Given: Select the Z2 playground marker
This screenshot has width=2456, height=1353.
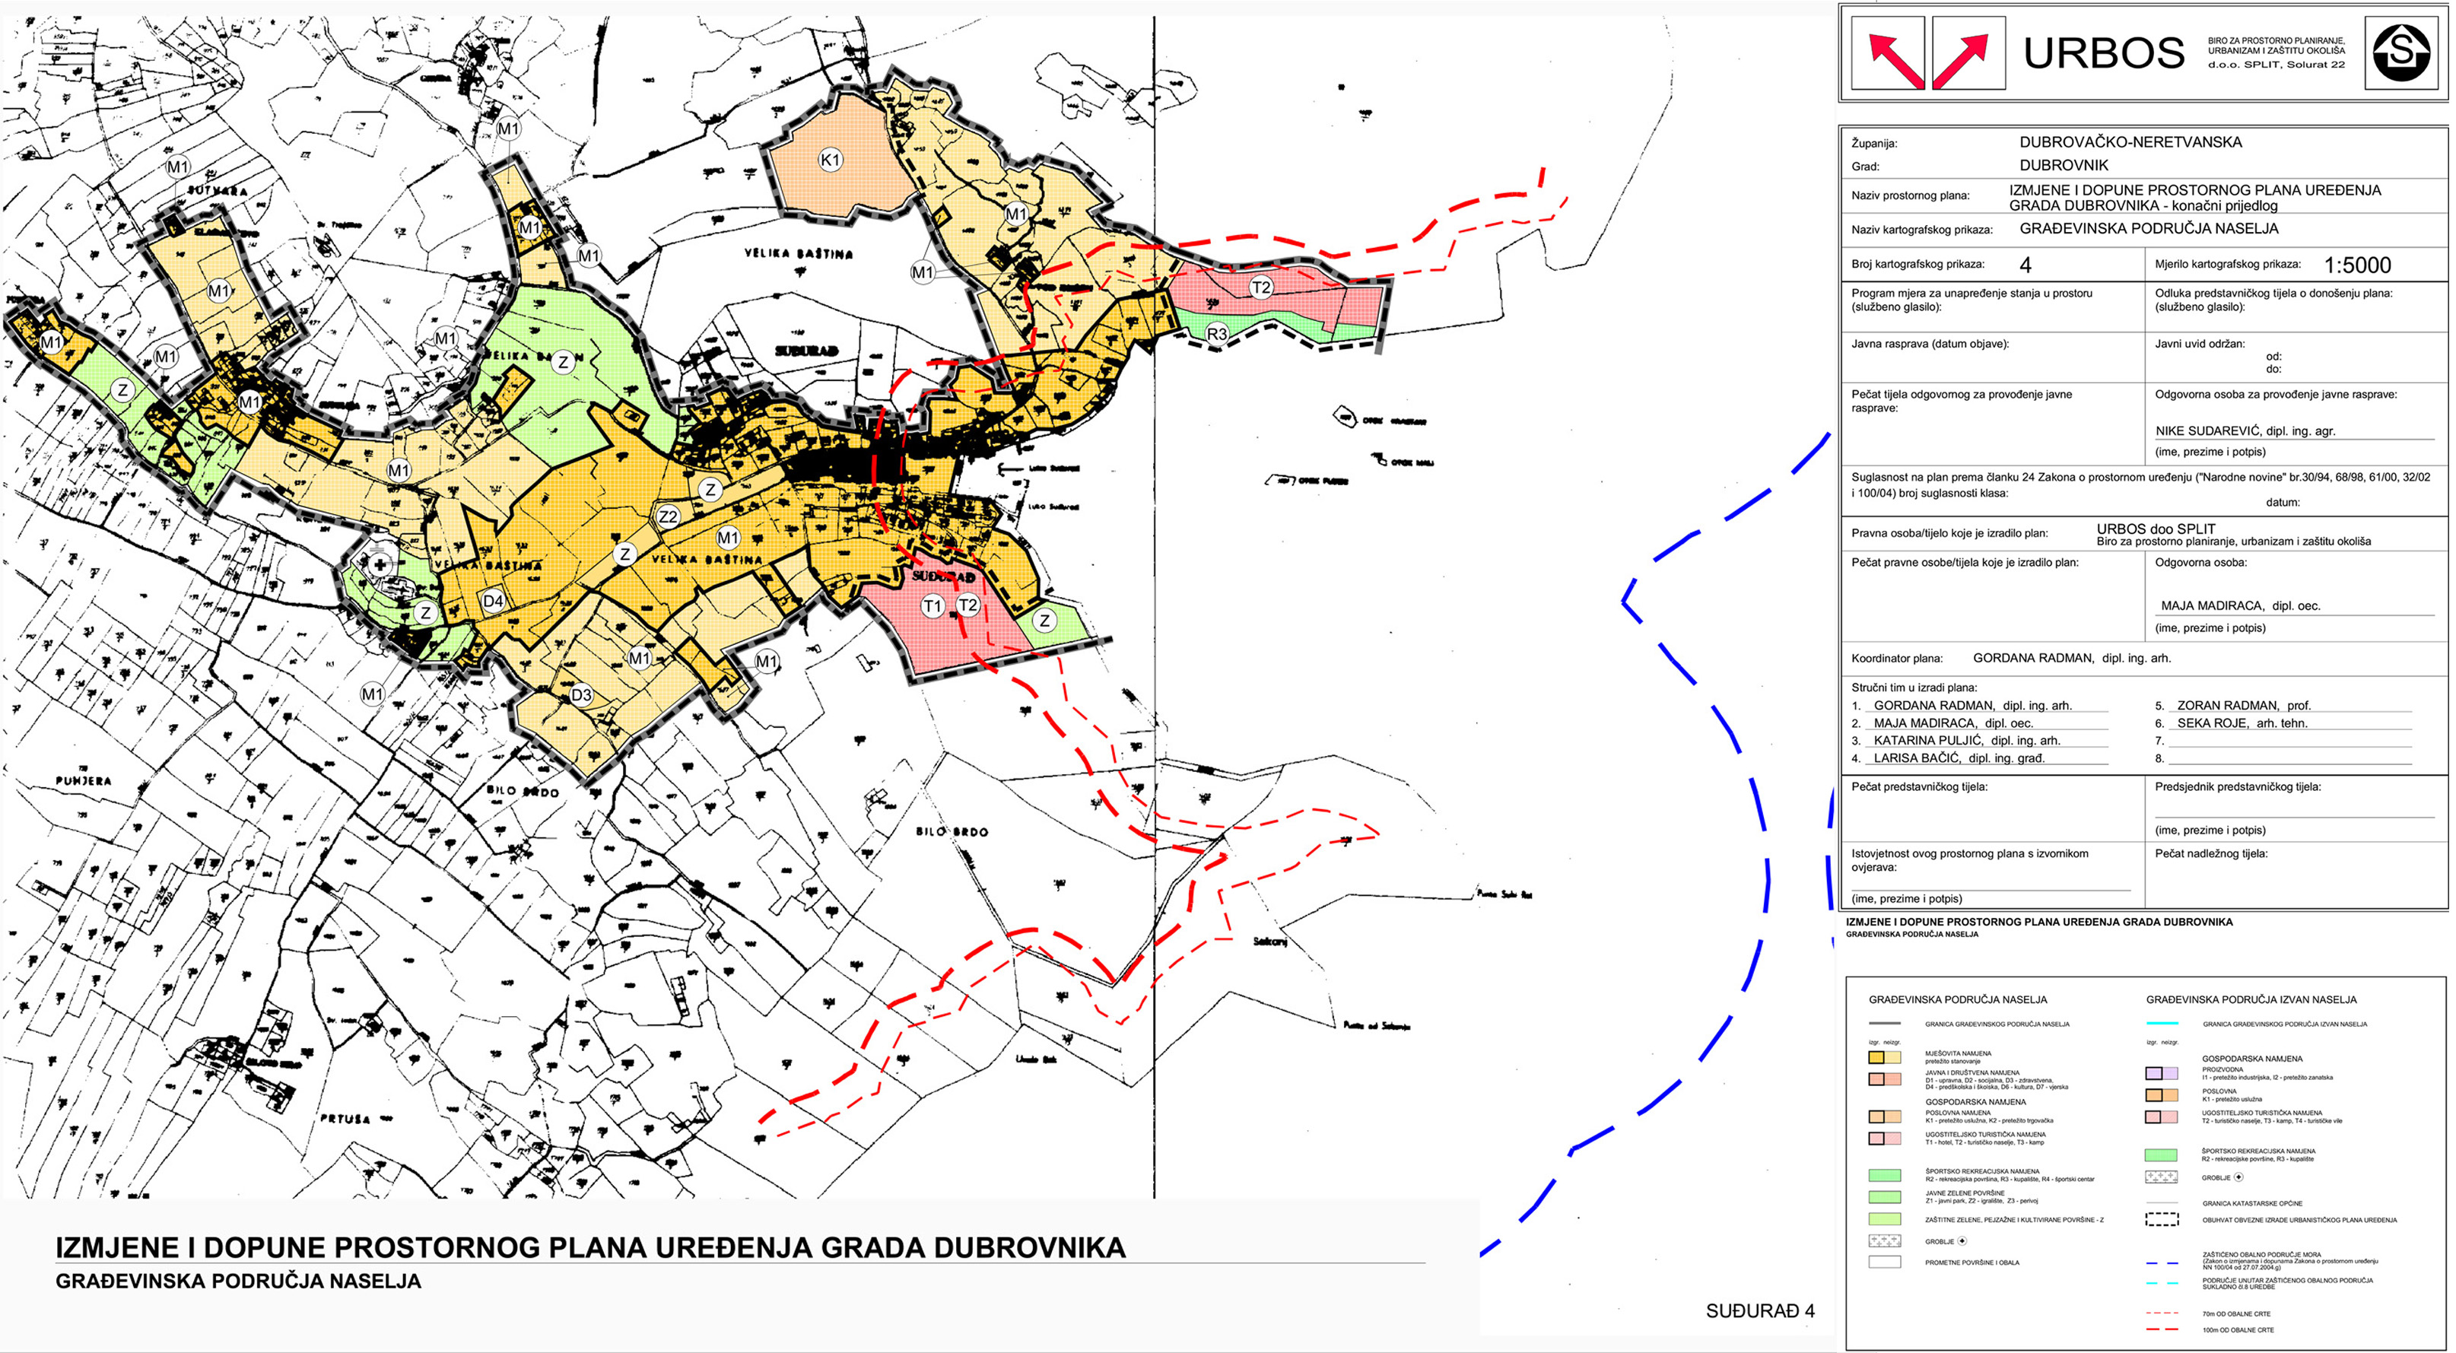Looking at the screenshot, I should pos(669,517).
